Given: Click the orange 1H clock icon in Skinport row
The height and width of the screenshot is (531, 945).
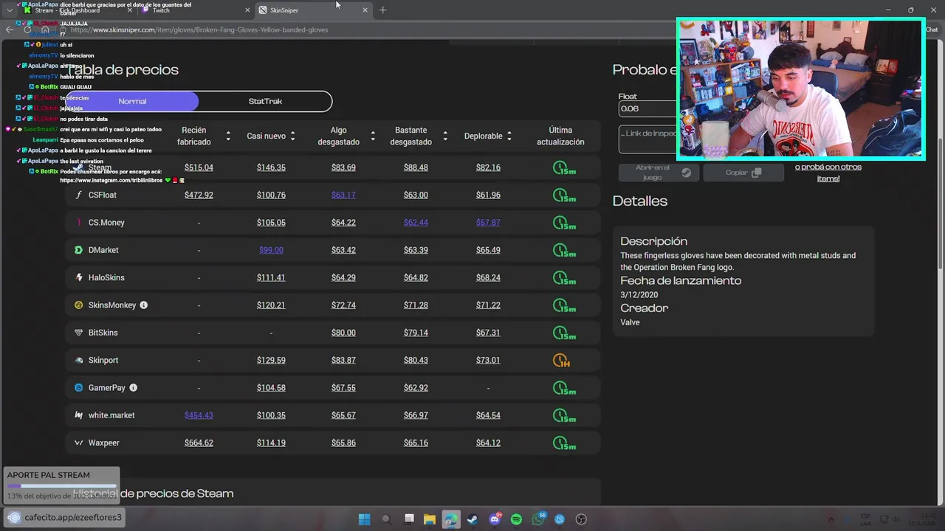Looking at the screenshot, I should (x=562, y=361).
